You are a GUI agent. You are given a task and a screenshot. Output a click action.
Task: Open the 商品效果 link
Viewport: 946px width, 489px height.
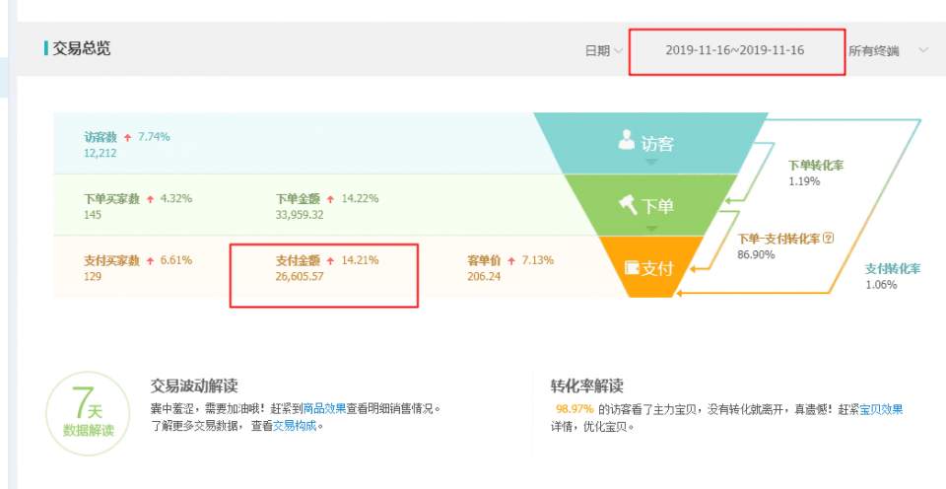pyautogui.click(x=324, y=409)
